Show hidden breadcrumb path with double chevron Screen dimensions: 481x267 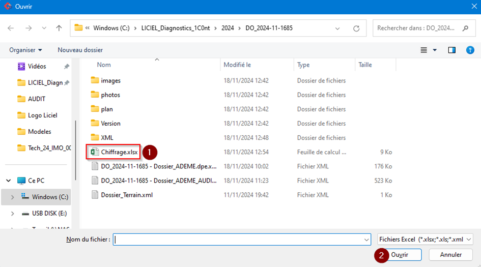[x=88, y=28]
